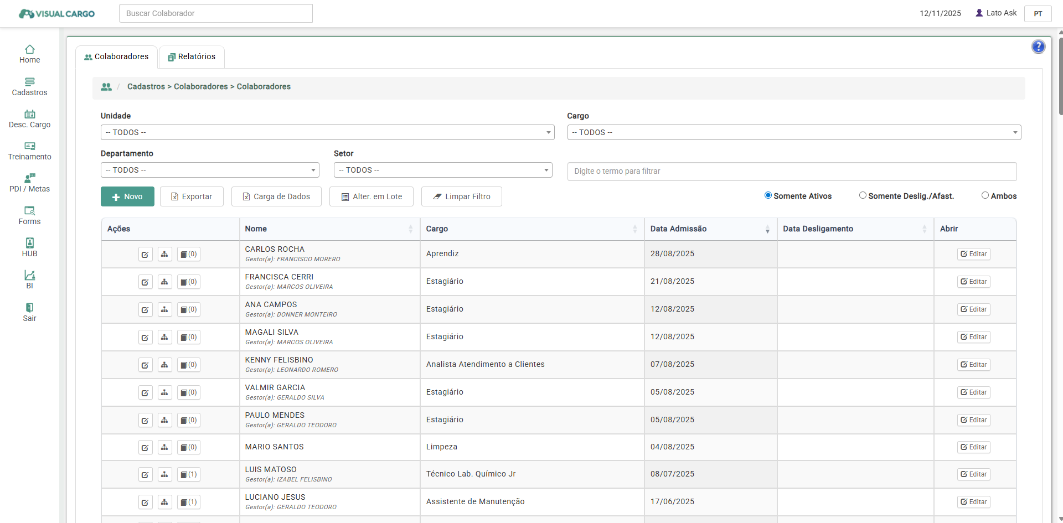Screen dimensions: 1063x523
Task: Expand the Setor dropdown
Action: pos(442,170)
